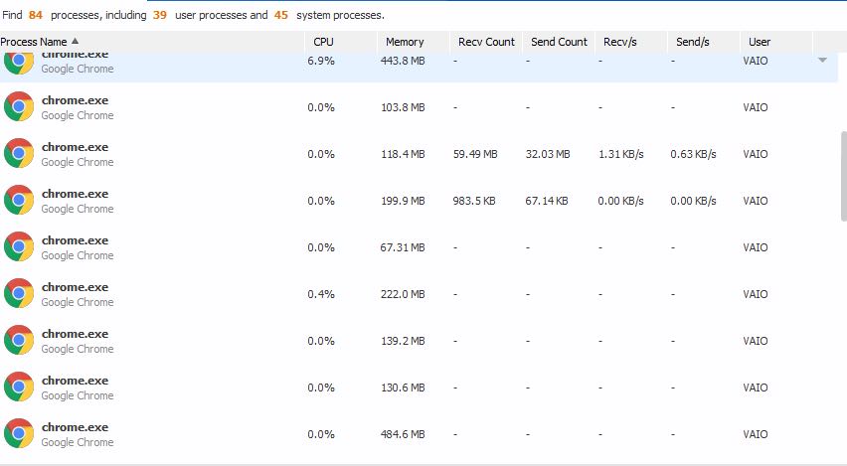Click the 443.8 MB memory value
The image size is (847, 466).
[403, 61]
